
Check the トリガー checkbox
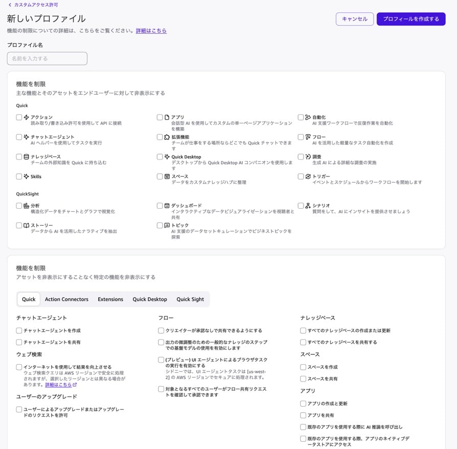tap(301, 176)
